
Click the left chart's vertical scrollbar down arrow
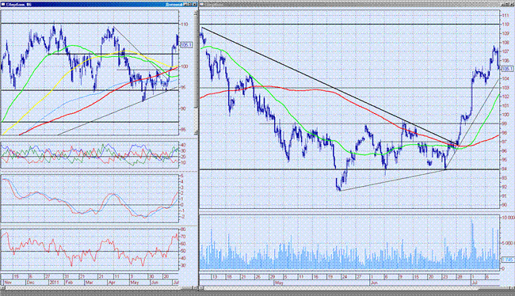(196, 132)
